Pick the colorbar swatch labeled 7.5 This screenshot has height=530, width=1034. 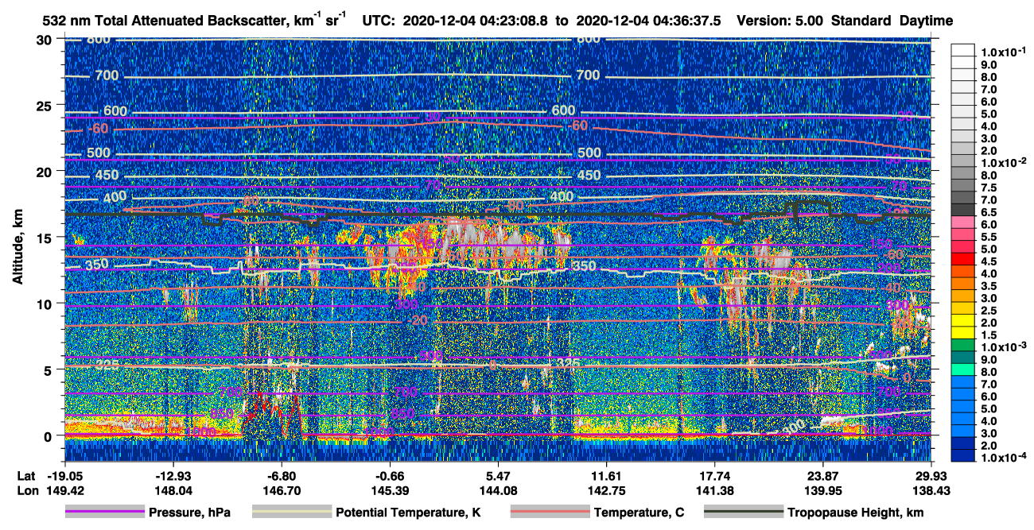coord(962,185)
